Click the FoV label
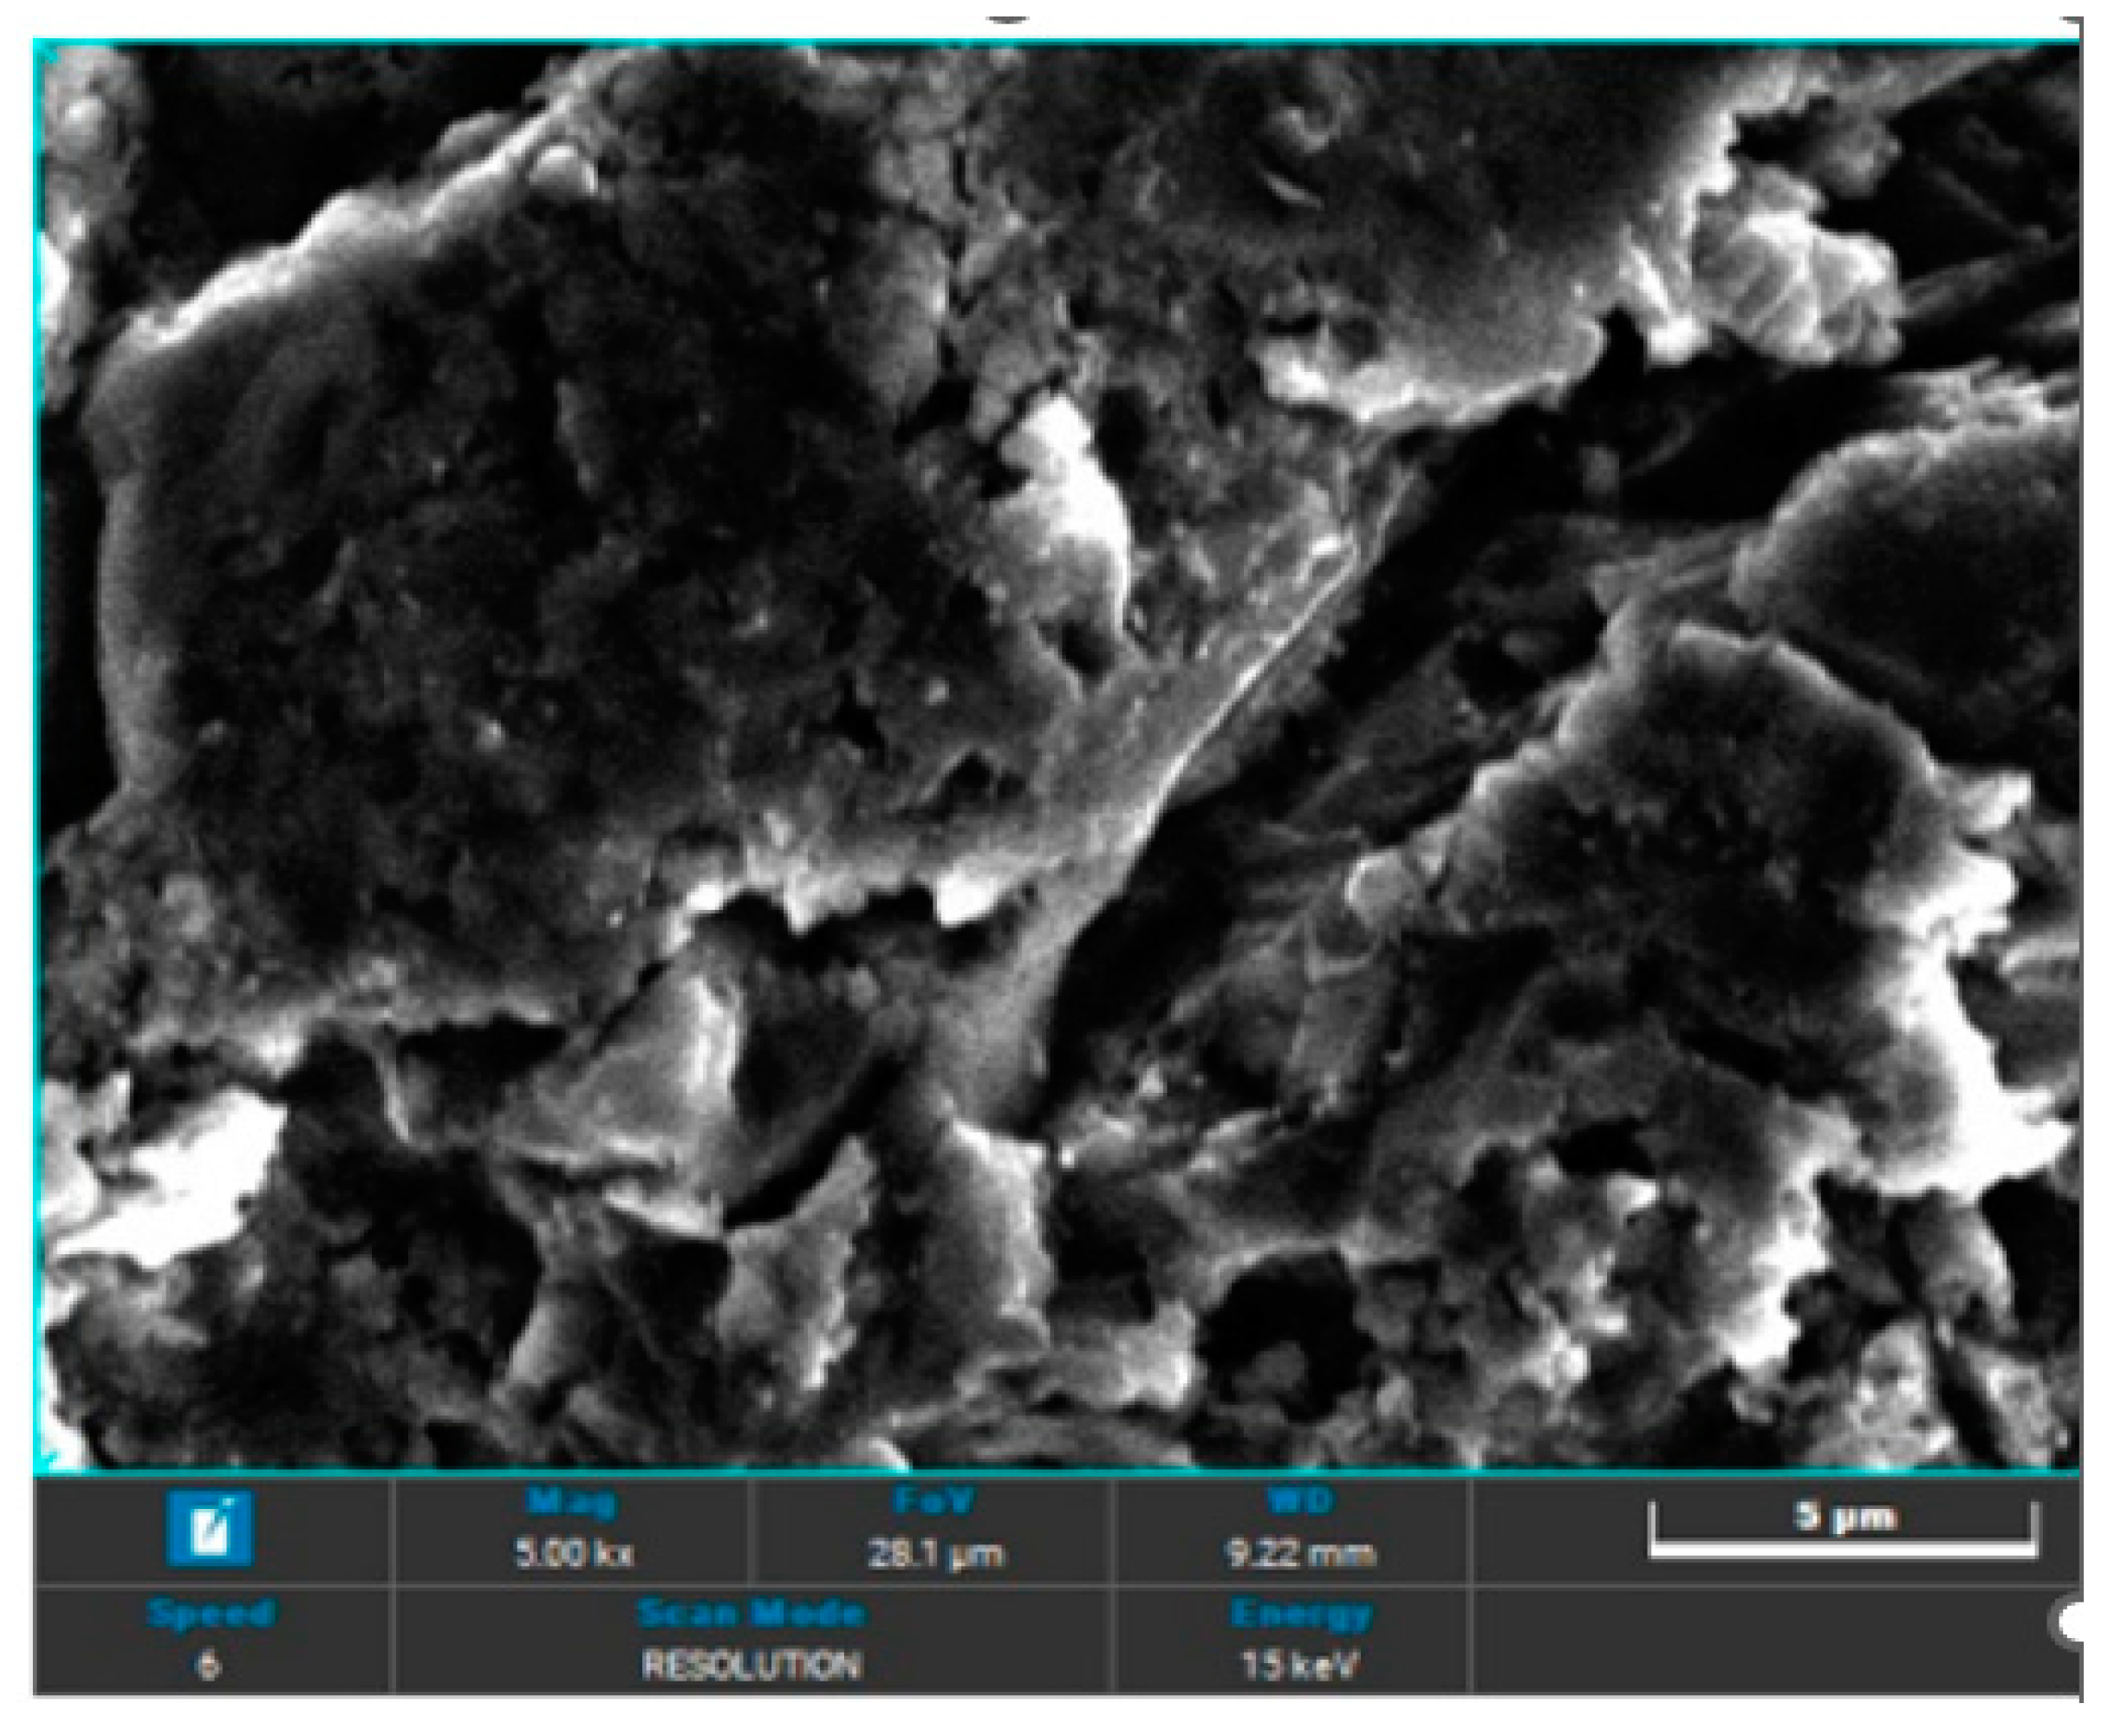The height and width of the screenshot is (1736, 2121). [x=933, y=1502]
